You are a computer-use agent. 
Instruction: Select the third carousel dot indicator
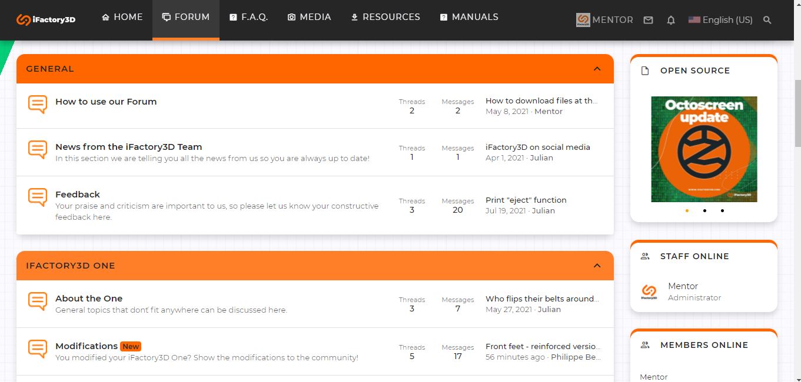point(722,210)
